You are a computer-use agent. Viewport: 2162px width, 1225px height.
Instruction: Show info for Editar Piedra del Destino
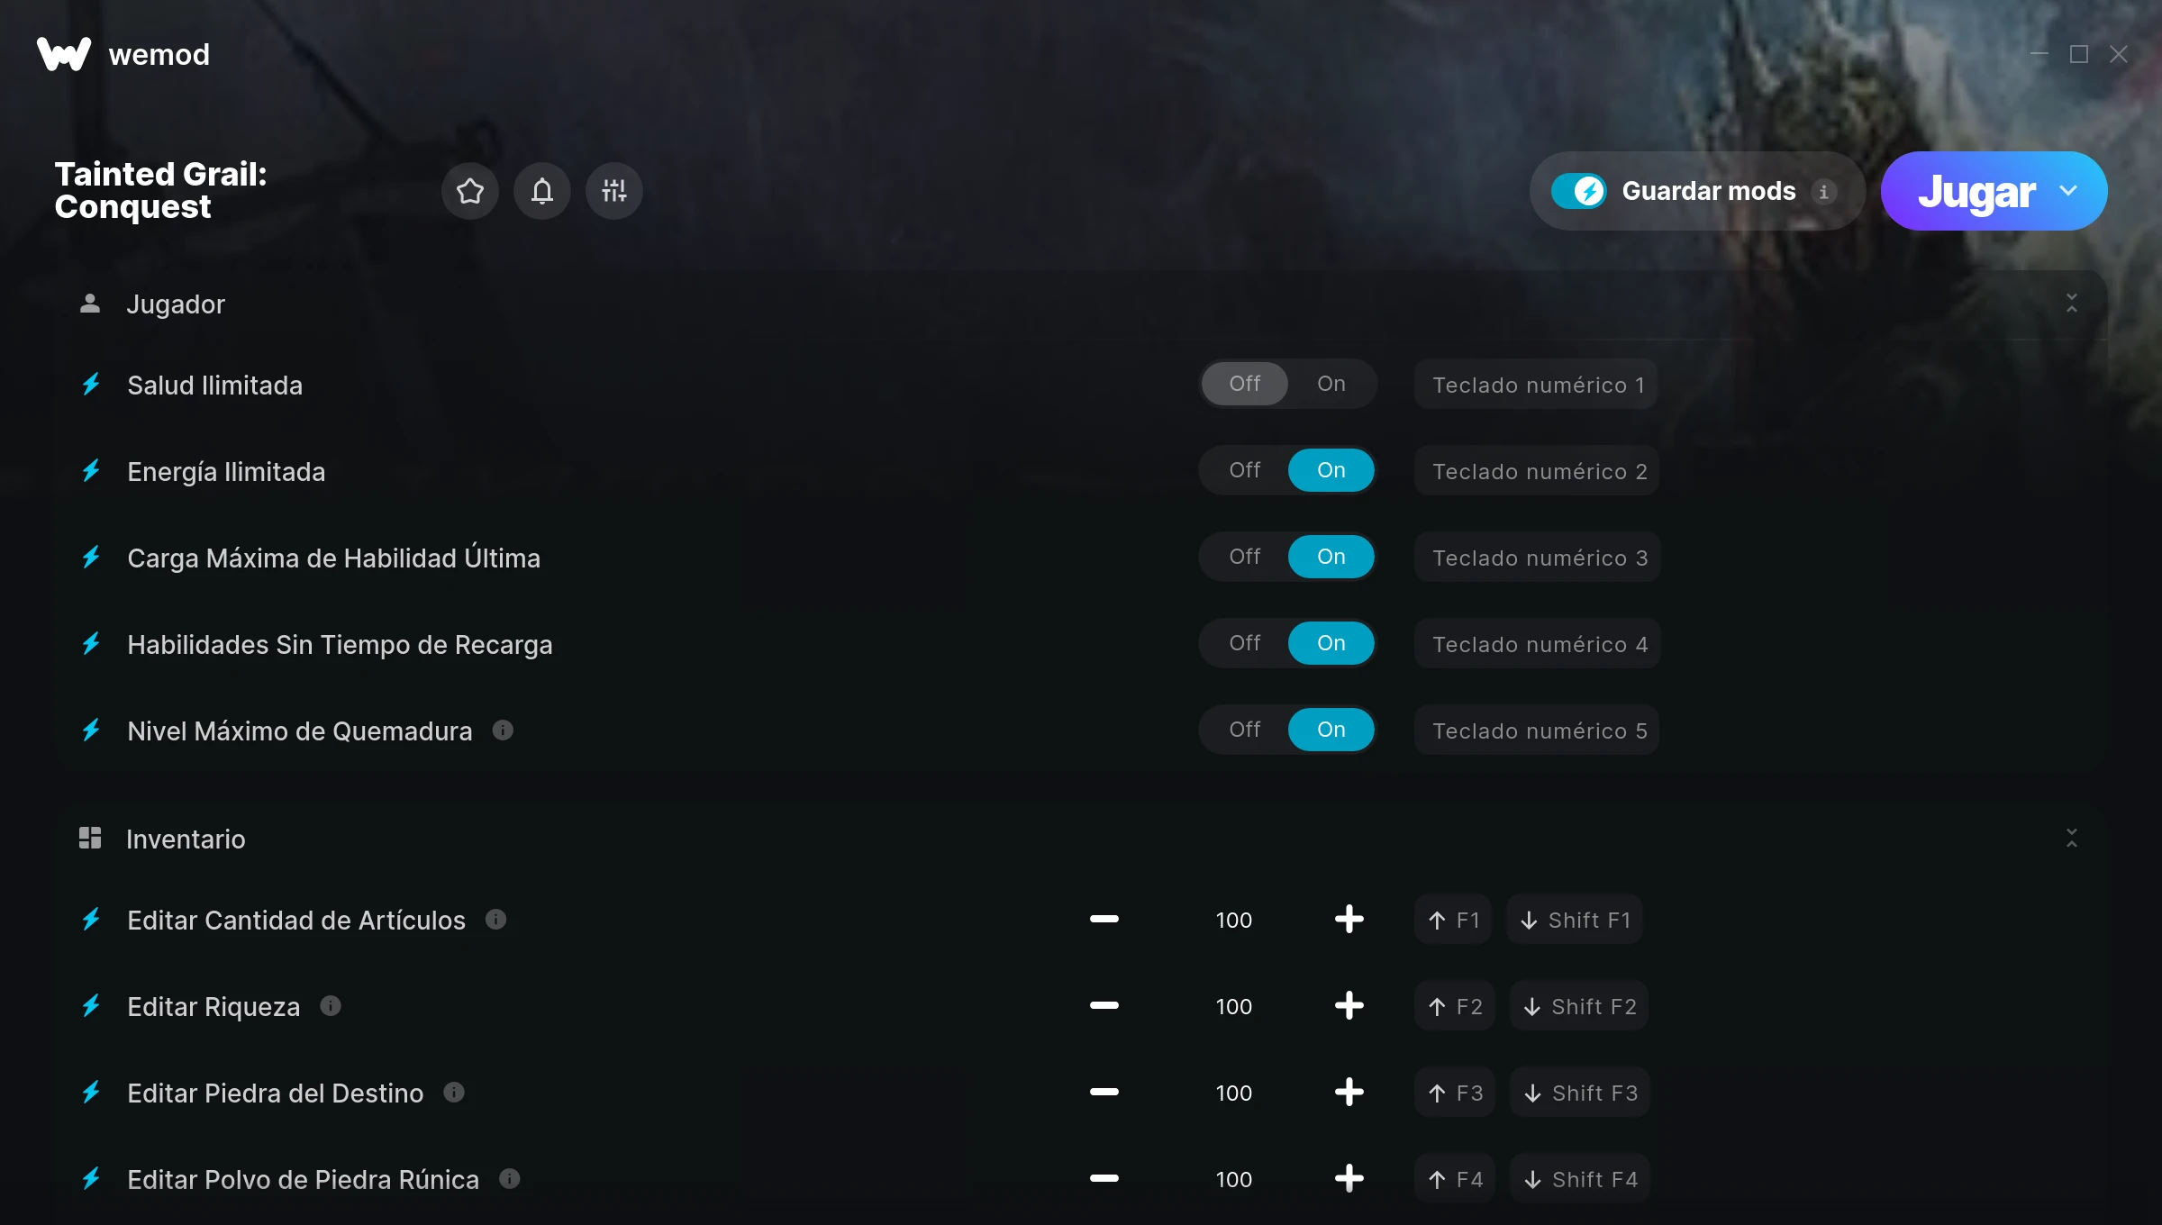[454, 1093]
